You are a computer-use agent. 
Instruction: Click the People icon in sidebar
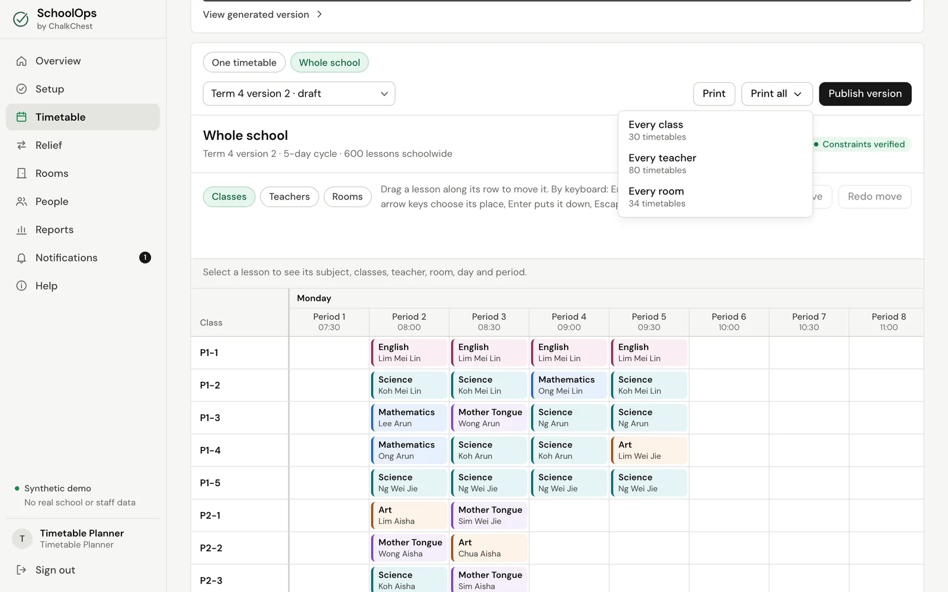pyautogui.click(x=21, y=201)
